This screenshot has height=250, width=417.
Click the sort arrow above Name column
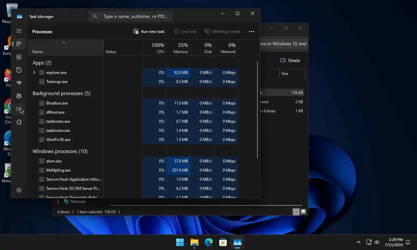(64, 43)
